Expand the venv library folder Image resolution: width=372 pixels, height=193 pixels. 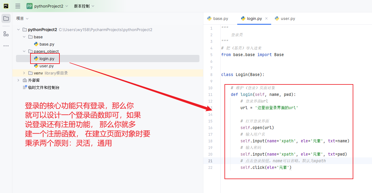coord(24,73)
